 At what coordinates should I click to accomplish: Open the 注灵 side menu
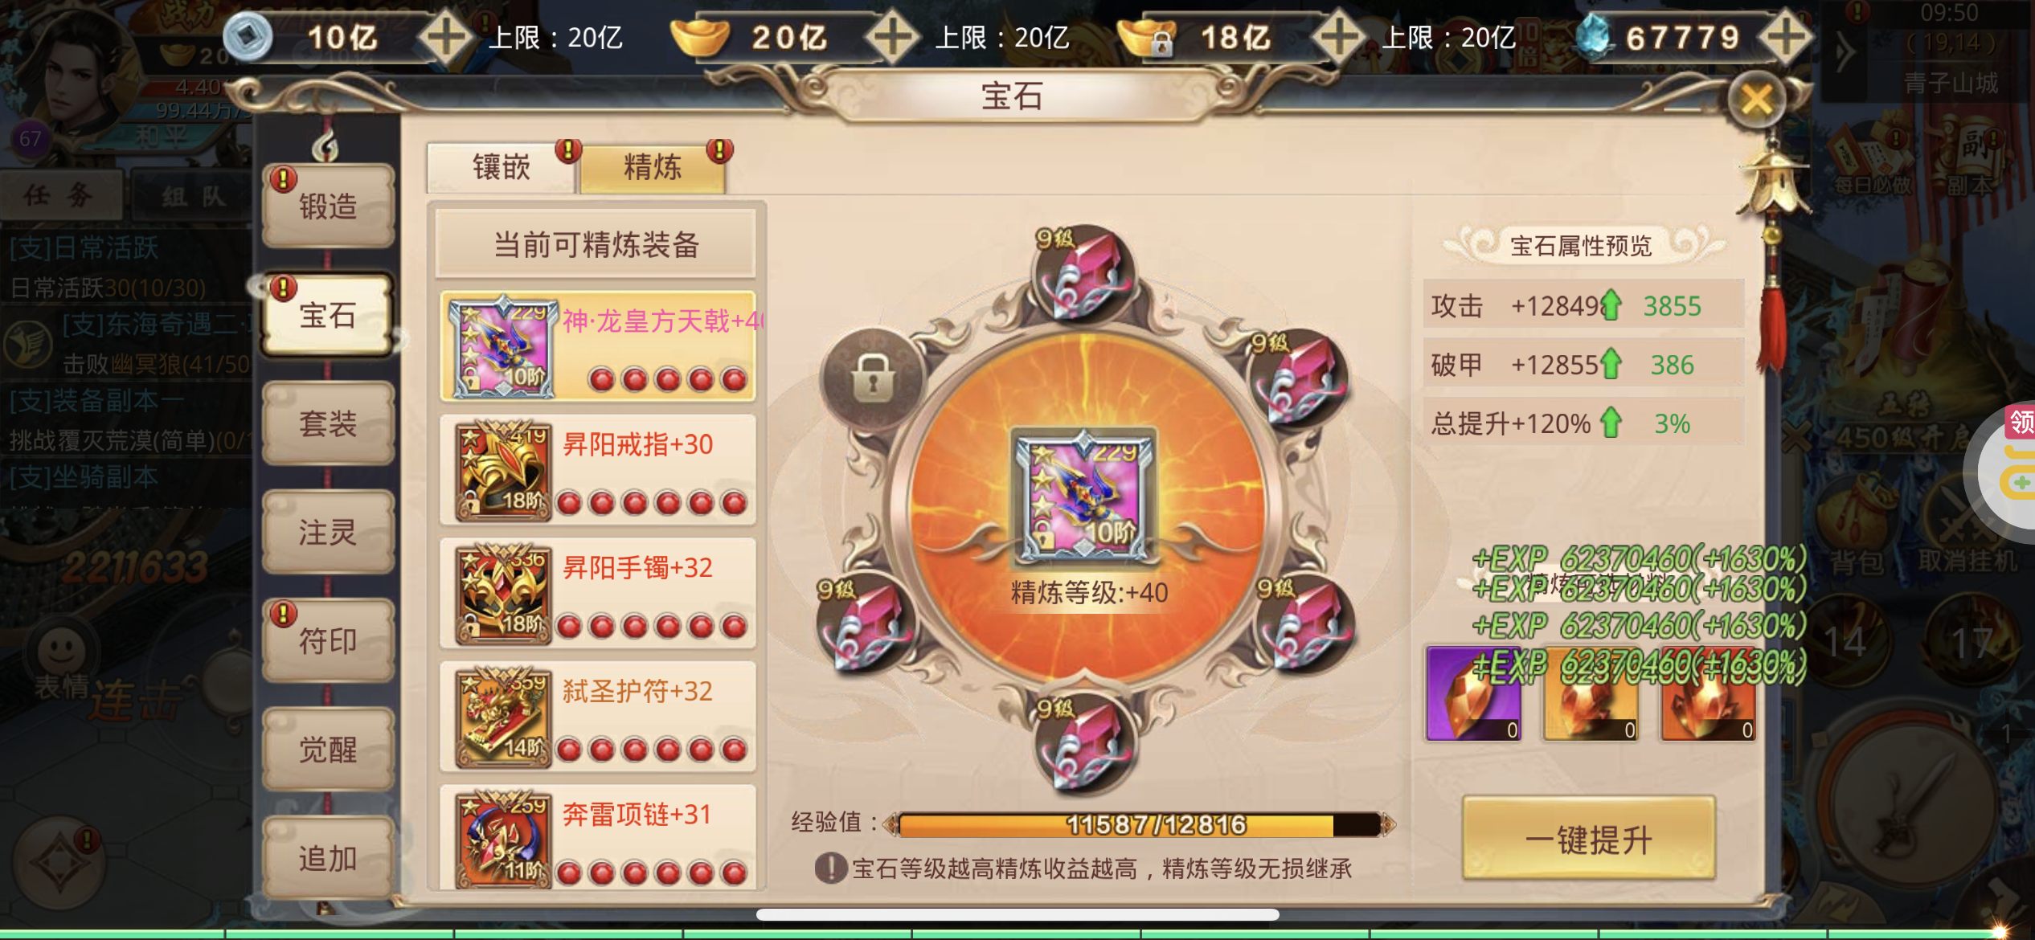[x=327, y=532]
